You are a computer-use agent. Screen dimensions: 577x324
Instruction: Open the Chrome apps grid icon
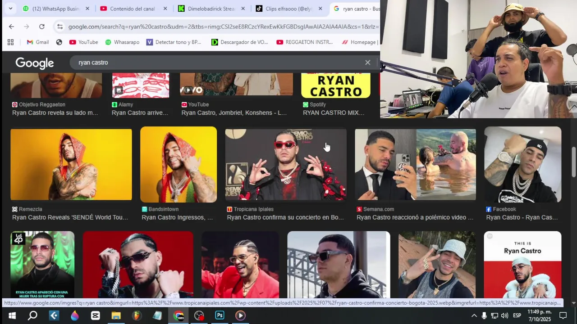tap(10, 42)
